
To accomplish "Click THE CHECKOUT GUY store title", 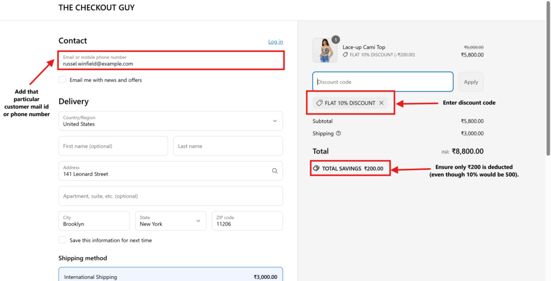I will point(97,8).
